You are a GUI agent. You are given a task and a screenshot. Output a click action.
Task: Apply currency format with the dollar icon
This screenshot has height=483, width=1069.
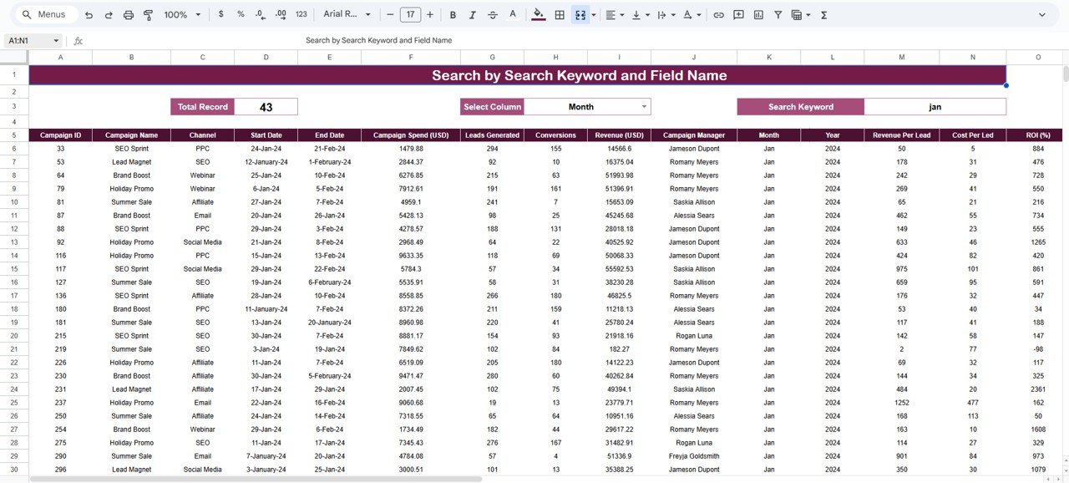tap(220, 14)
